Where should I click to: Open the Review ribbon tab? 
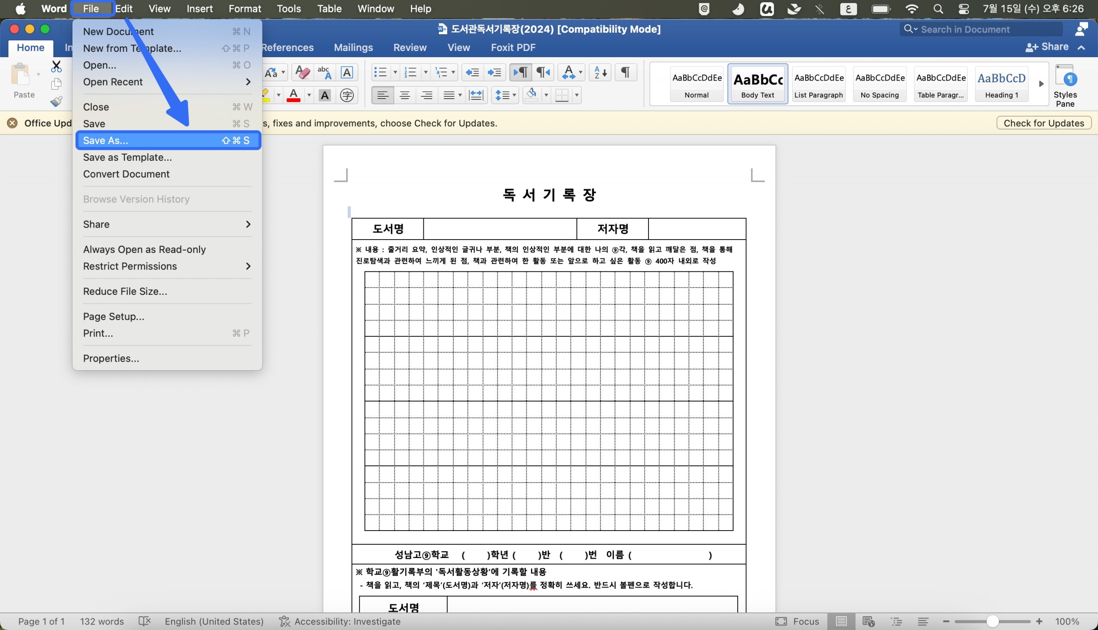point(410,48)
